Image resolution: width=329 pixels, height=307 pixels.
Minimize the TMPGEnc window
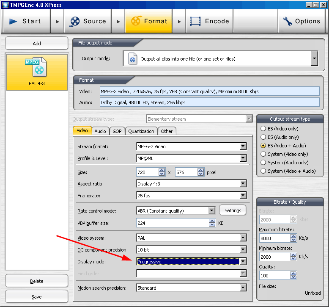click(308, 5)
